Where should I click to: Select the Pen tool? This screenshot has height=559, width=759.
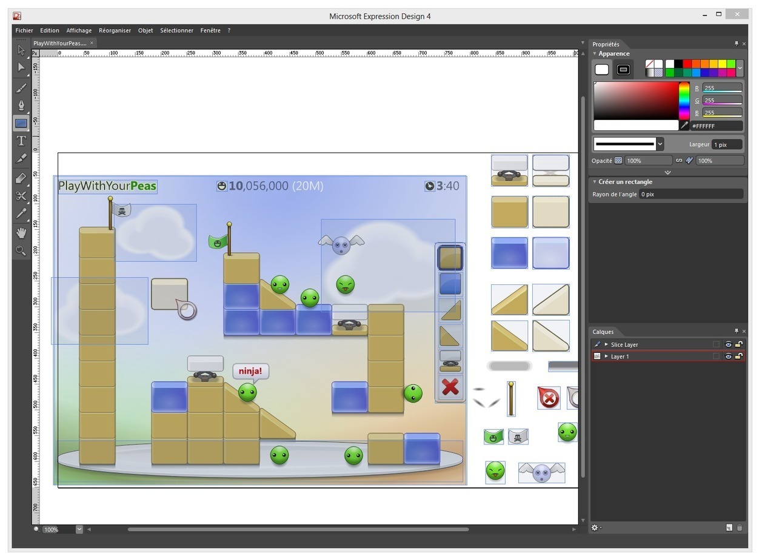pos(21,105)
